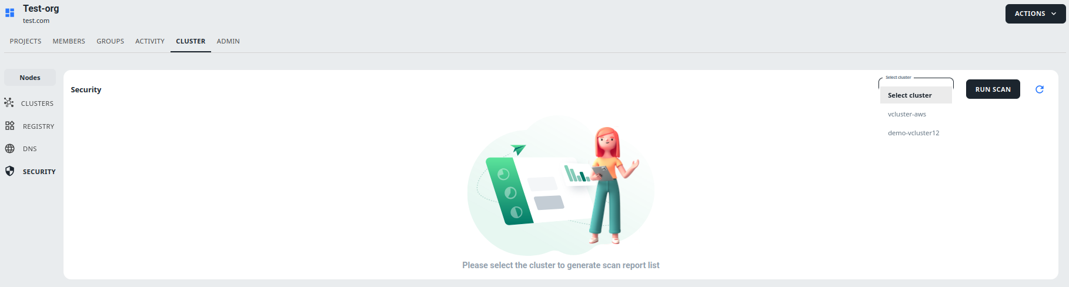Open the REGISTRY sidebar link
The width and height of the screenshot is (1069, 287).
(x=39, y=126)
